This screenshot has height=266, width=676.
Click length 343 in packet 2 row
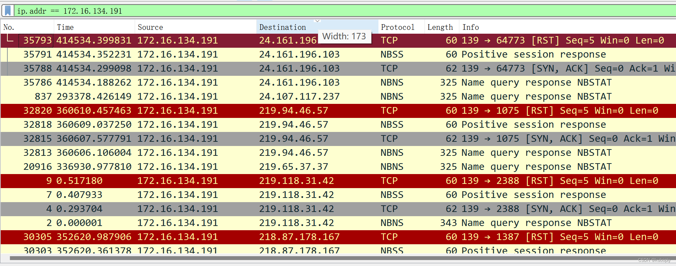448,223
